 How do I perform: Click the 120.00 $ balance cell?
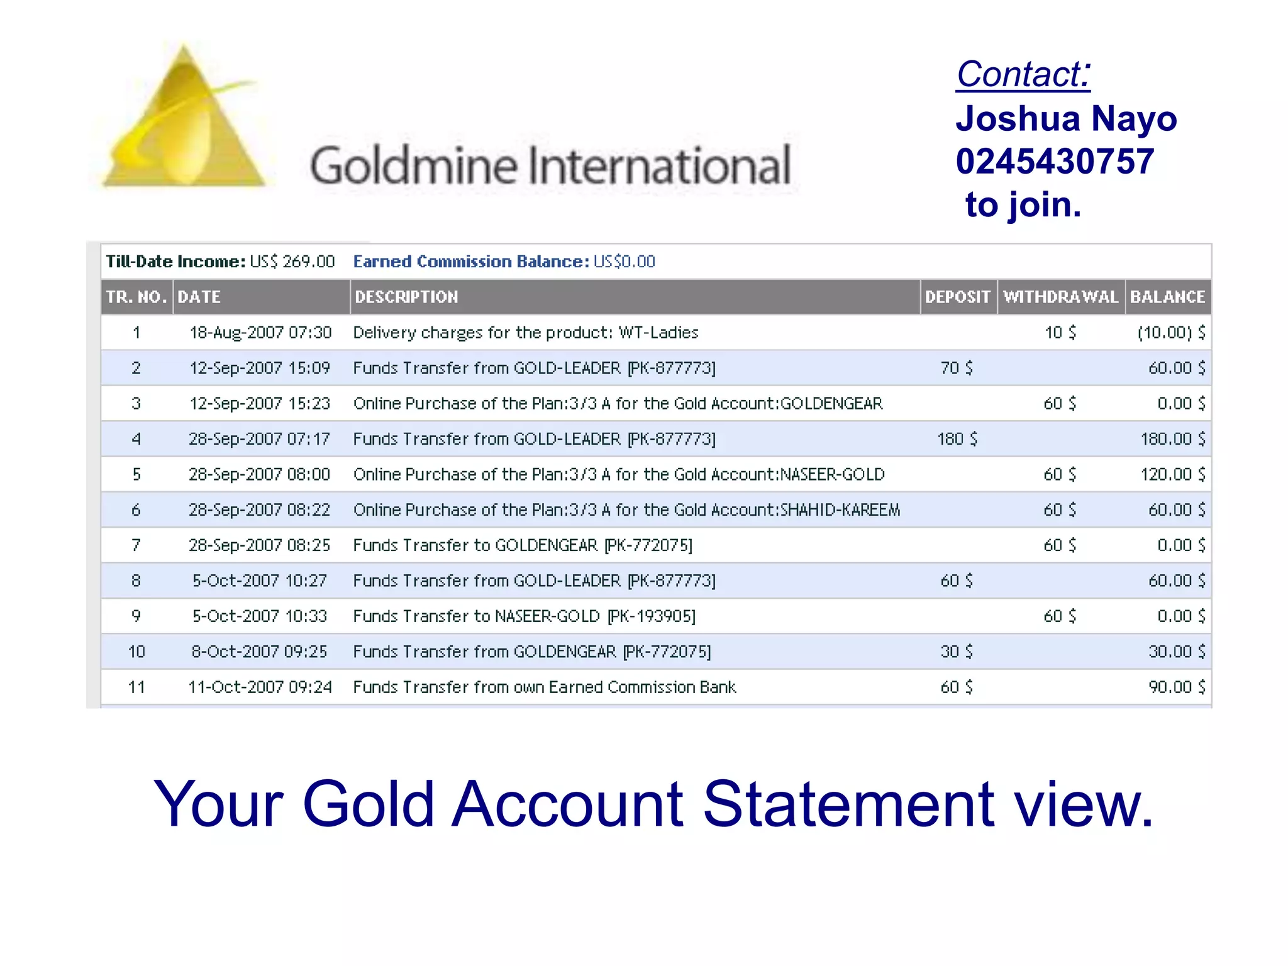tap(1173, 474)
